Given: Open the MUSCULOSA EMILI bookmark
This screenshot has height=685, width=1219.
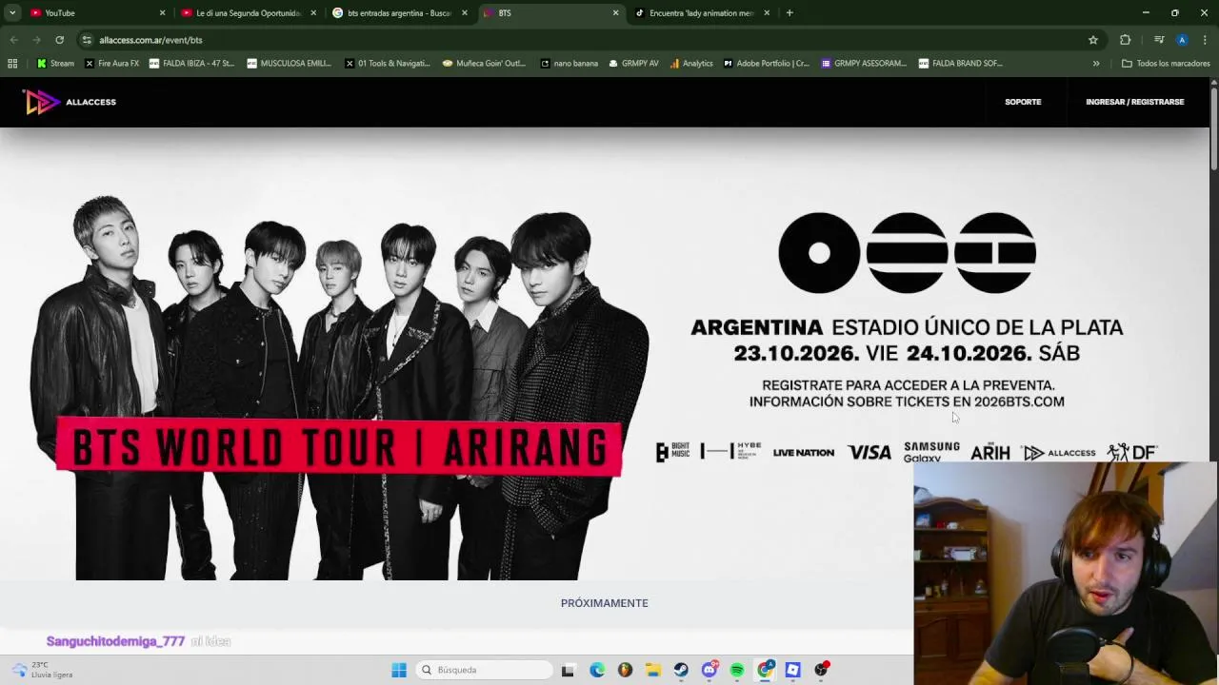Looking at the screenshot, I should [289, 64].
